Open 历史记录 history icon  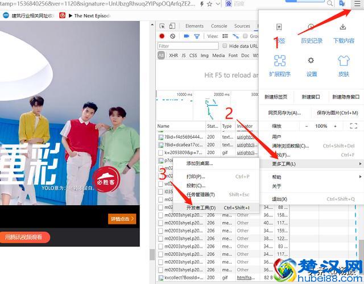click(312, 27)
